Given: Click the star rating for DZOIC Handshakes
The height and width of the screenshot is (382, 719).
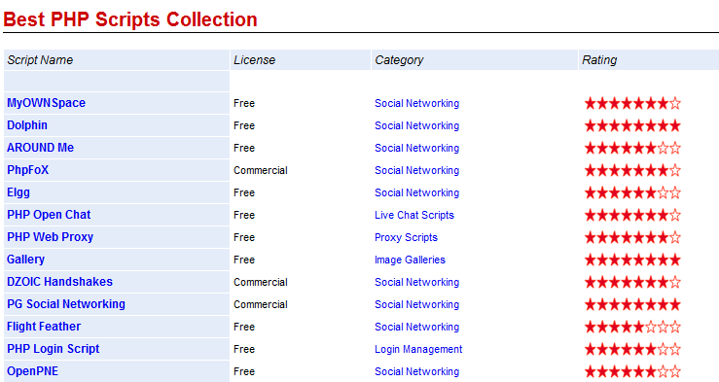Looking at the screenshot, I should (632, 282).
